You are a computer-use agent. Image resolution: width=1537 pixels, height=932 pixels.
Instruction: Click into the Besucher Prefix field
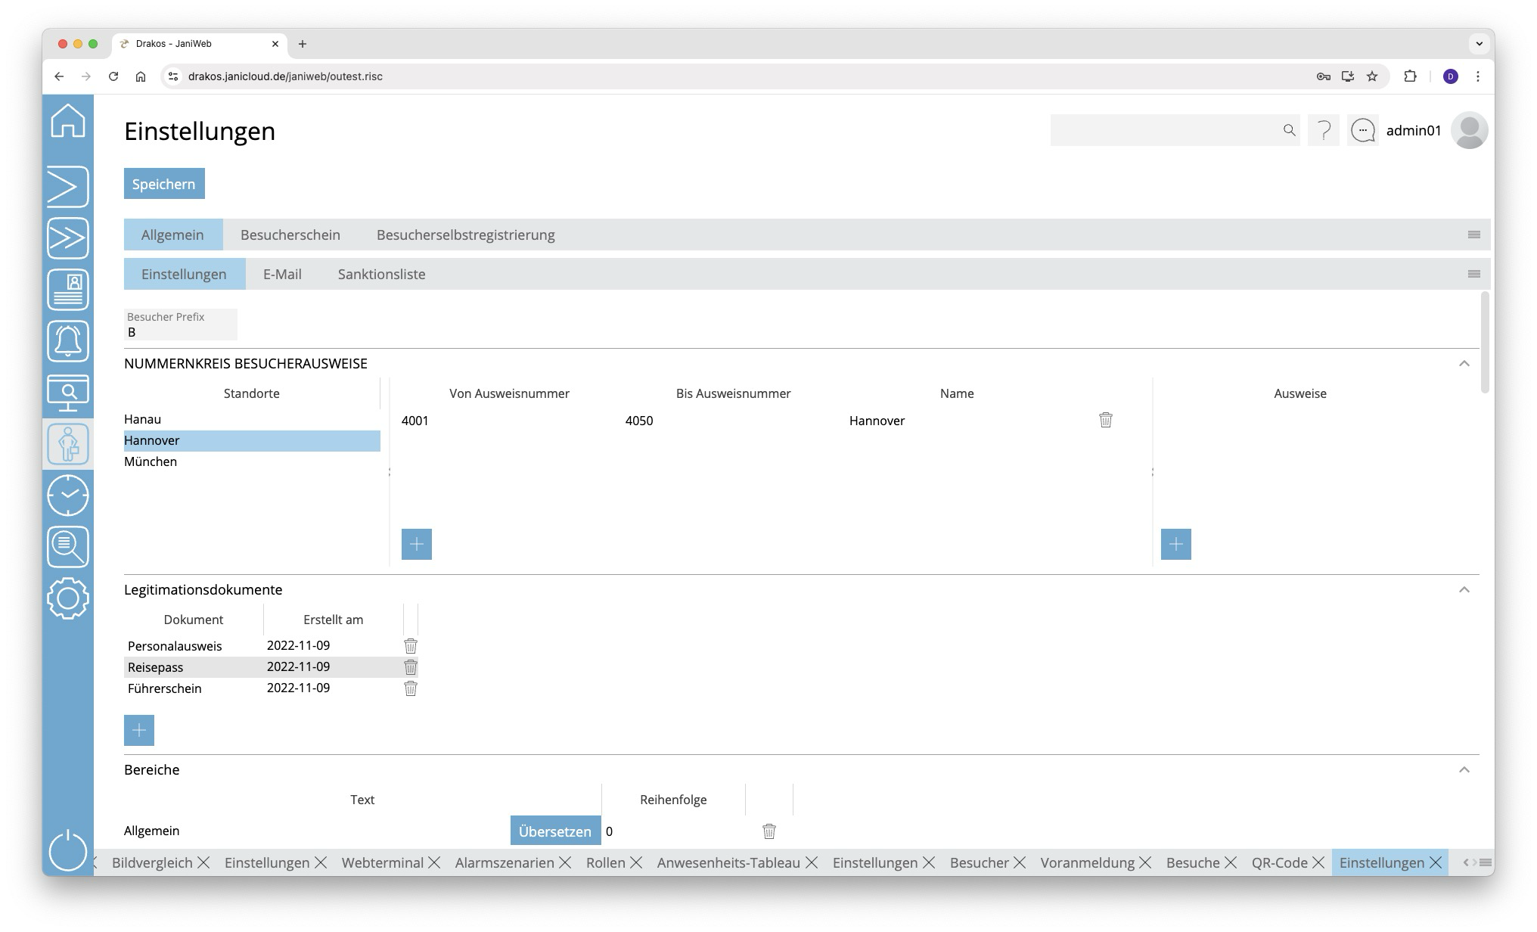[180, 331]
